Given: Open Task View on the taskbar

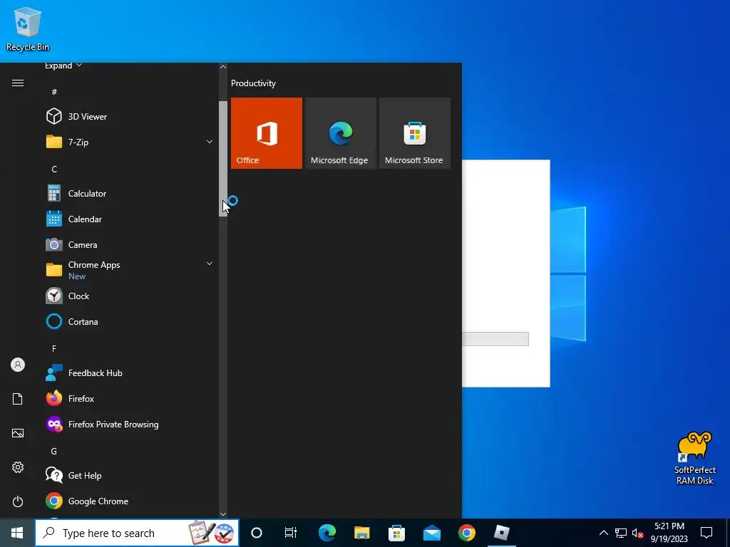Looking at the screenshot, I should coord(291,533).
